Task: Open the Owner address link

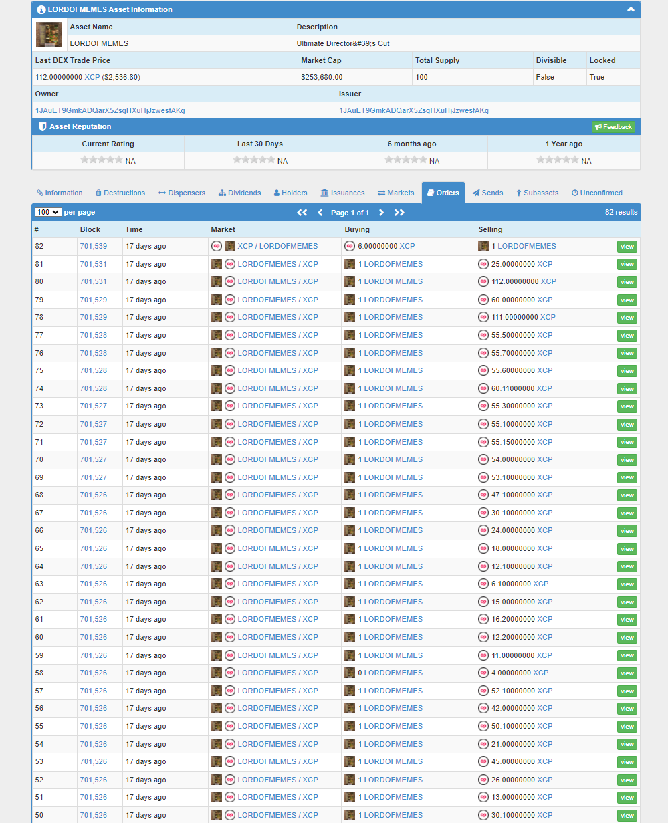Action: coord(110,110)
